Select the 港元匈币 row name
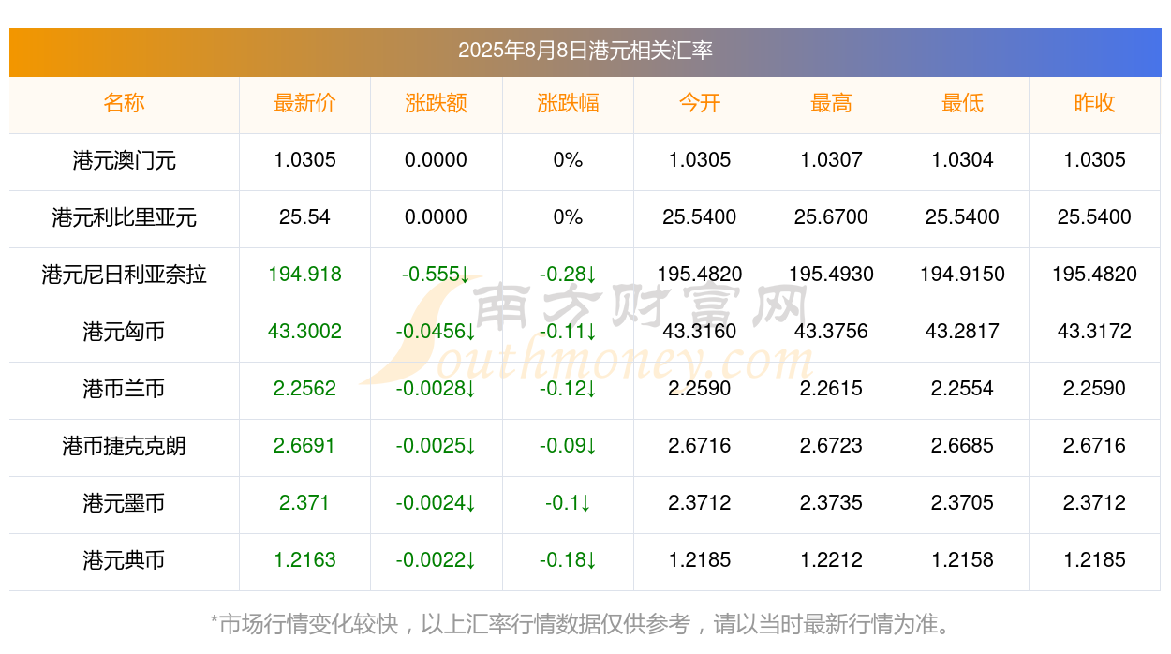The height and width of the screenshot is (654, 1171). point(124,332)
